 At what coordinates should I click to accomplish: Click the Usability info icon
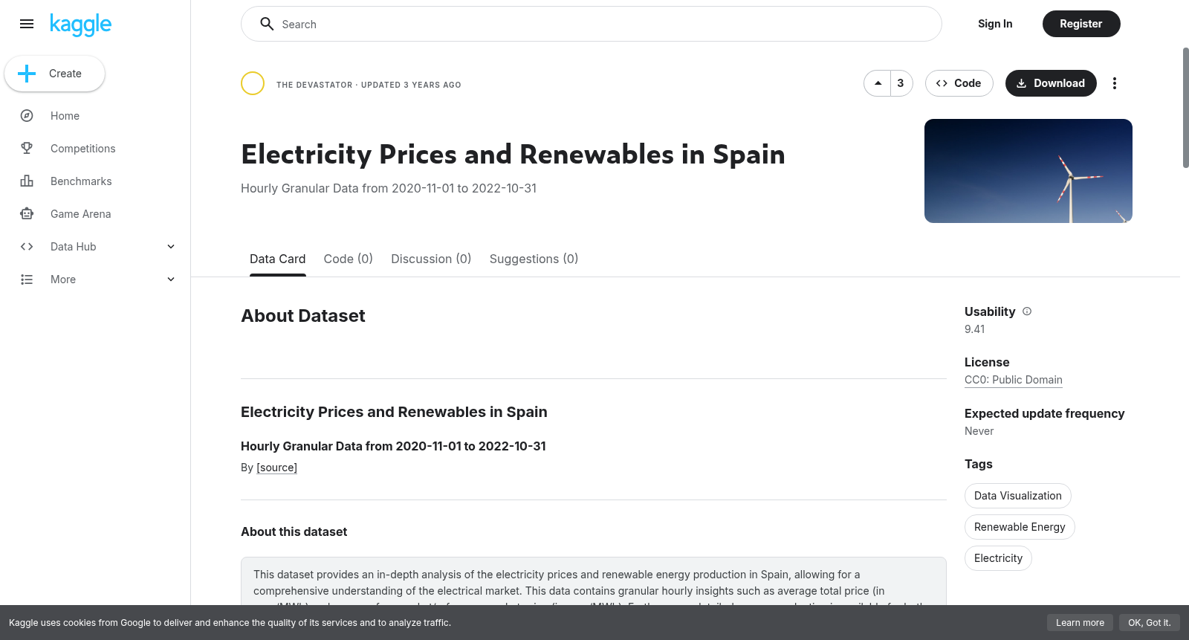(x=1027, y=311)
